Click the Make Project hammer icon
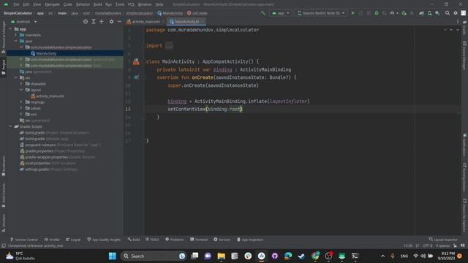Image resolution: width=468 pixels, height=263 pixels. [x=263, y=13]
